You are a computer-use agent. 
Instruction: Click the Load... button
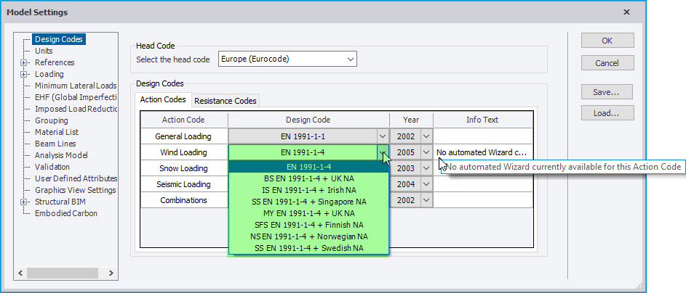click(x=607, y=113)
